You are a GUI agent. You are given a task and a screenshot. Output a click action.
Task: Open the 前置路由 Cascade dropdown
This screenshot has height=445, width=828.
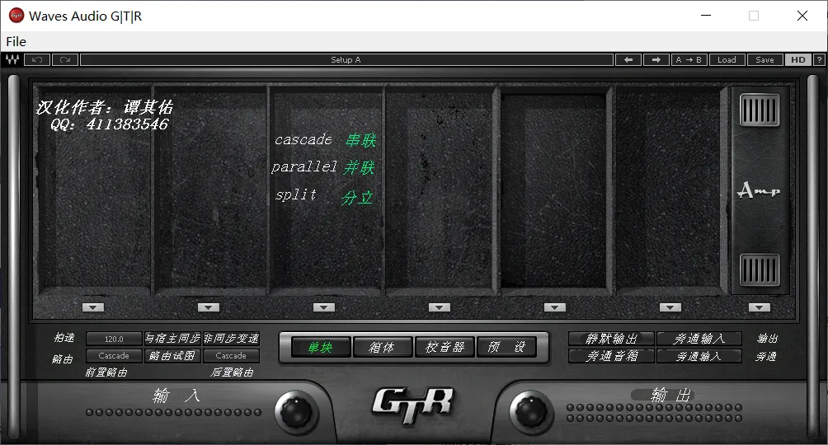point(114,356)
